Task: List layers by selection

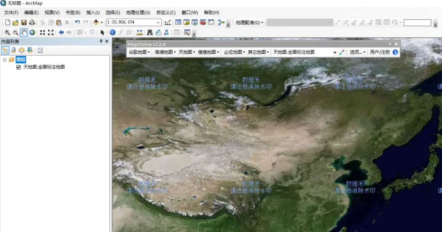Action: pos(29,50)
